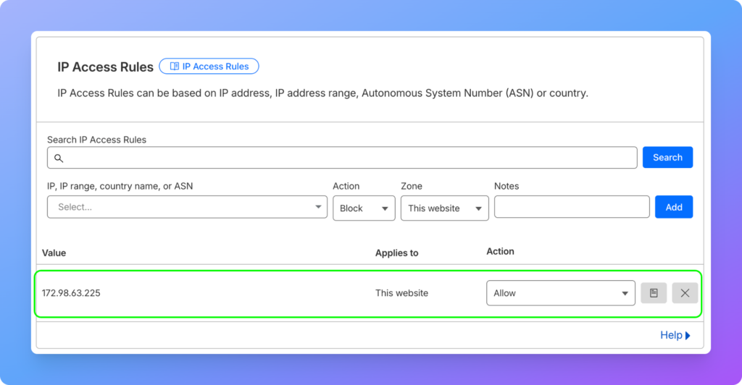Viewport: 742px width, 385px height.
Task: Click into the Notes text field
Action: coord(572,207)
